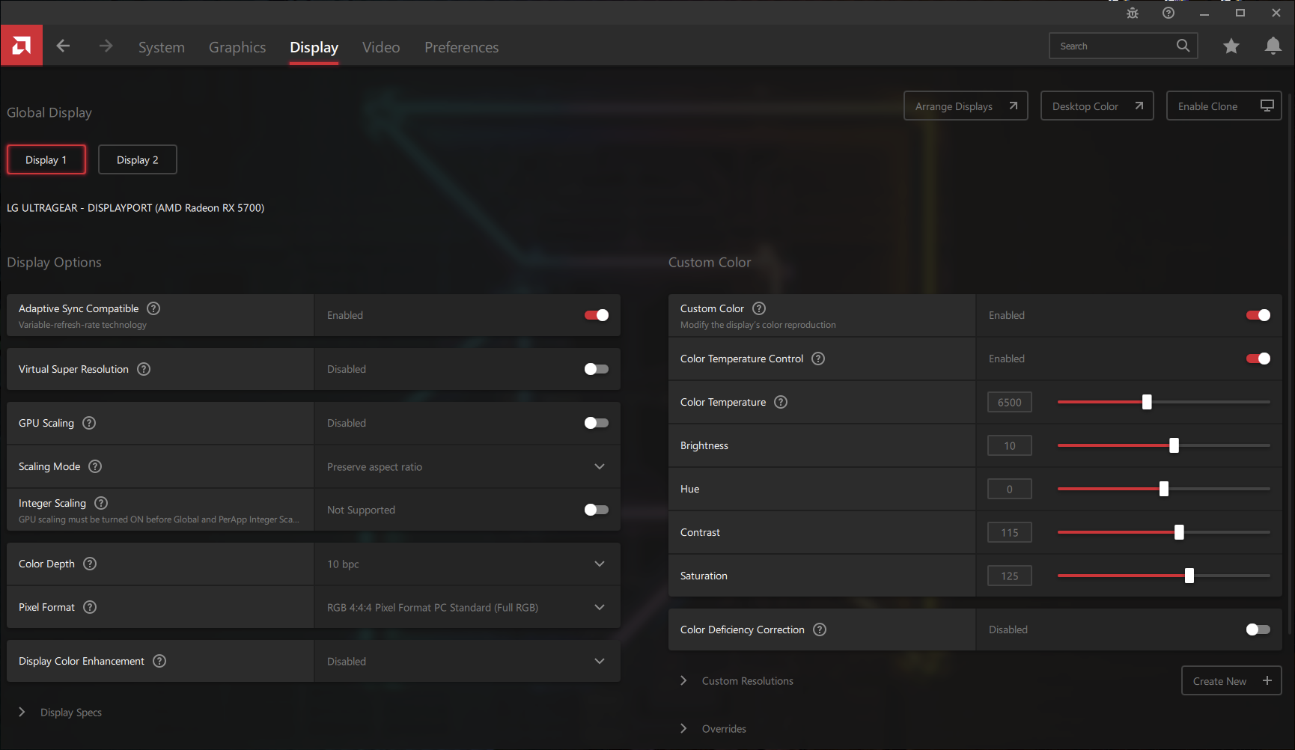Screen dimensions: 1295x750
Task: Click the Contrast value box
Action: pos(1010,532)
